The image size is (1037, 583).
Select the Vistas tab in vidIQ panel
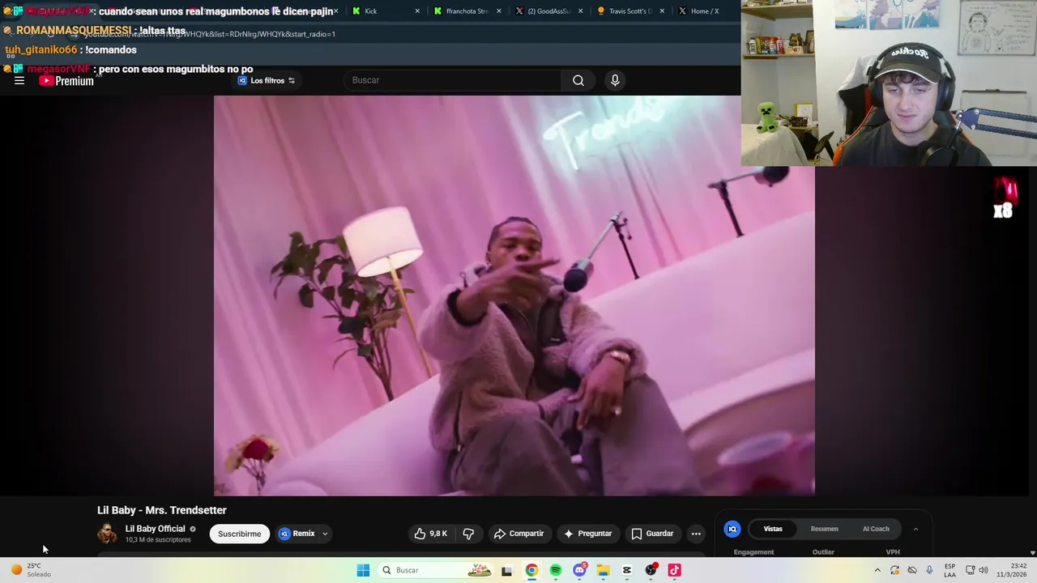(773, 529)
